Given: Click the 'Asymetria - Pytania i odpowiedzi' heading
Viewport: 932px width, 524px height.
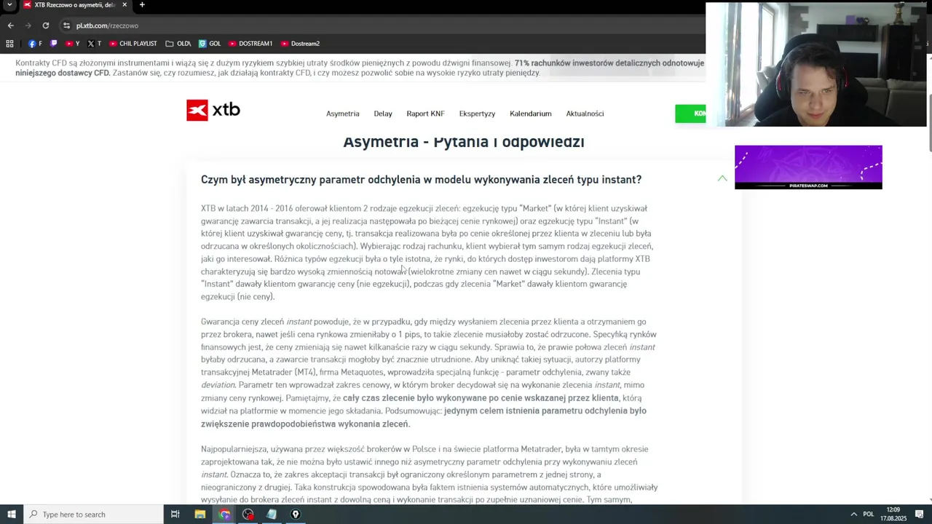Looking at the screenshot, I should click(464, 142).
